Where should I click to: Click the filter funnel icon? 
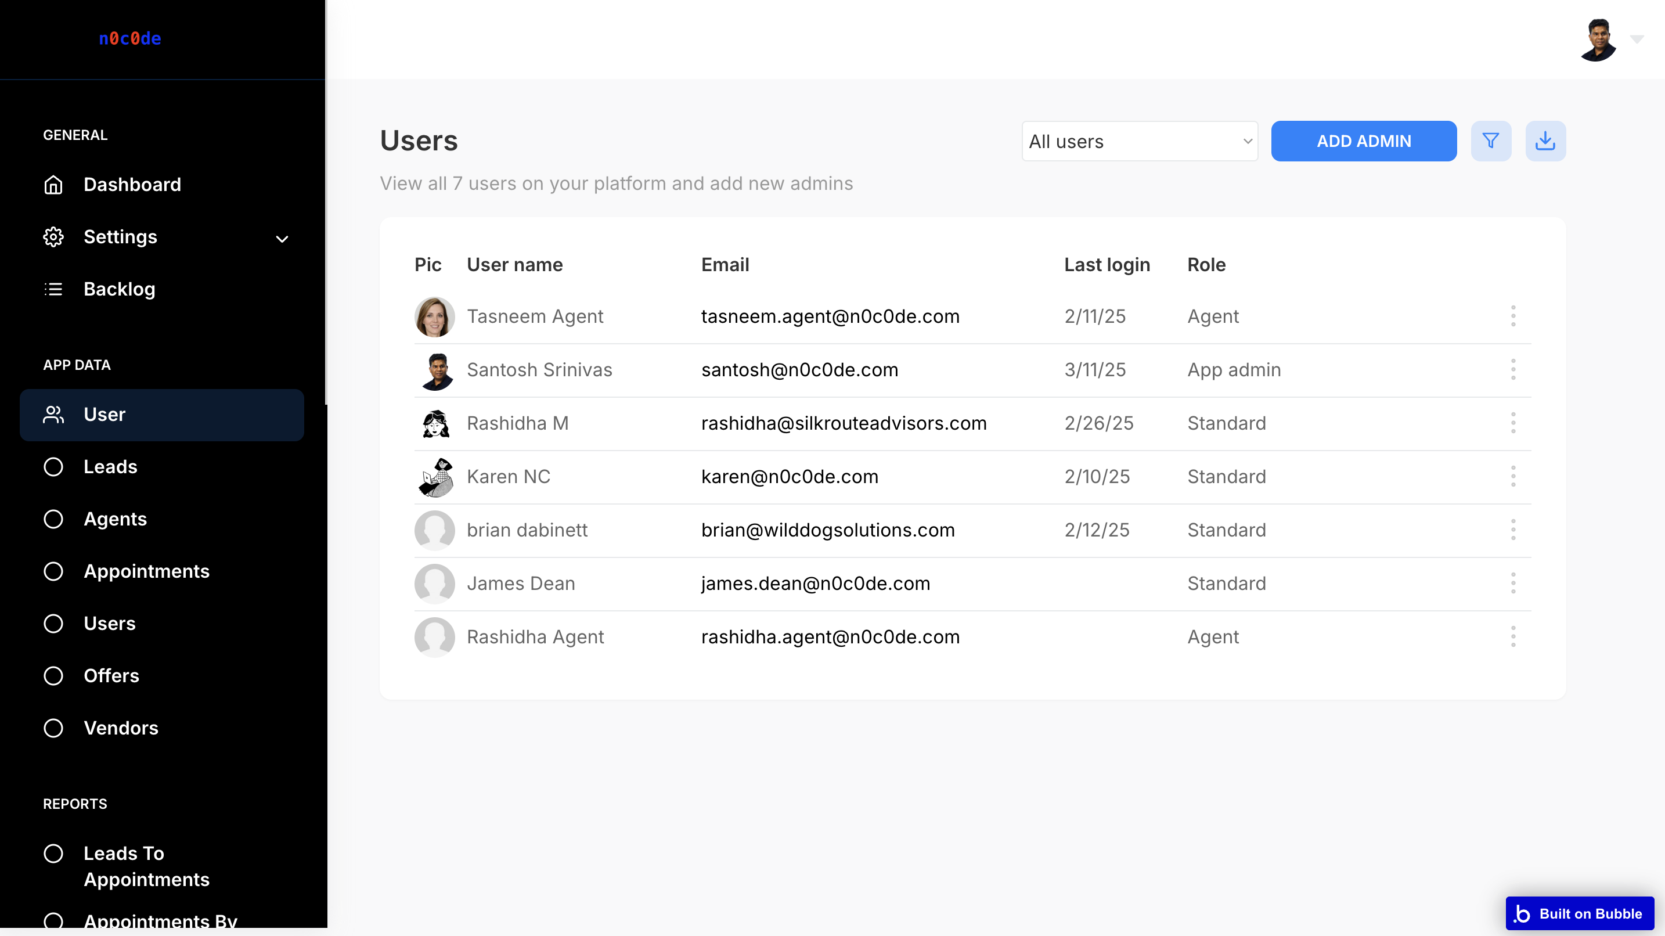click(x=1490, y=141)
